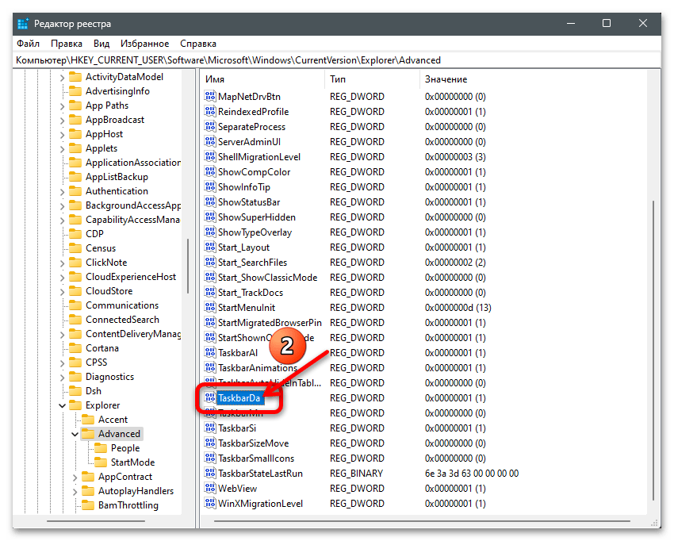Click the values pane horizontal scrollbar
This screenshot has width=674, height=541.
coord(422,521)
